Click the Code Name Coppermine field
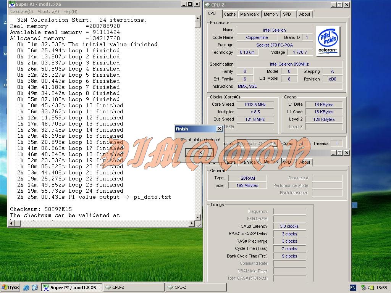This screenshot has width=391, height=293. point(257,37)
